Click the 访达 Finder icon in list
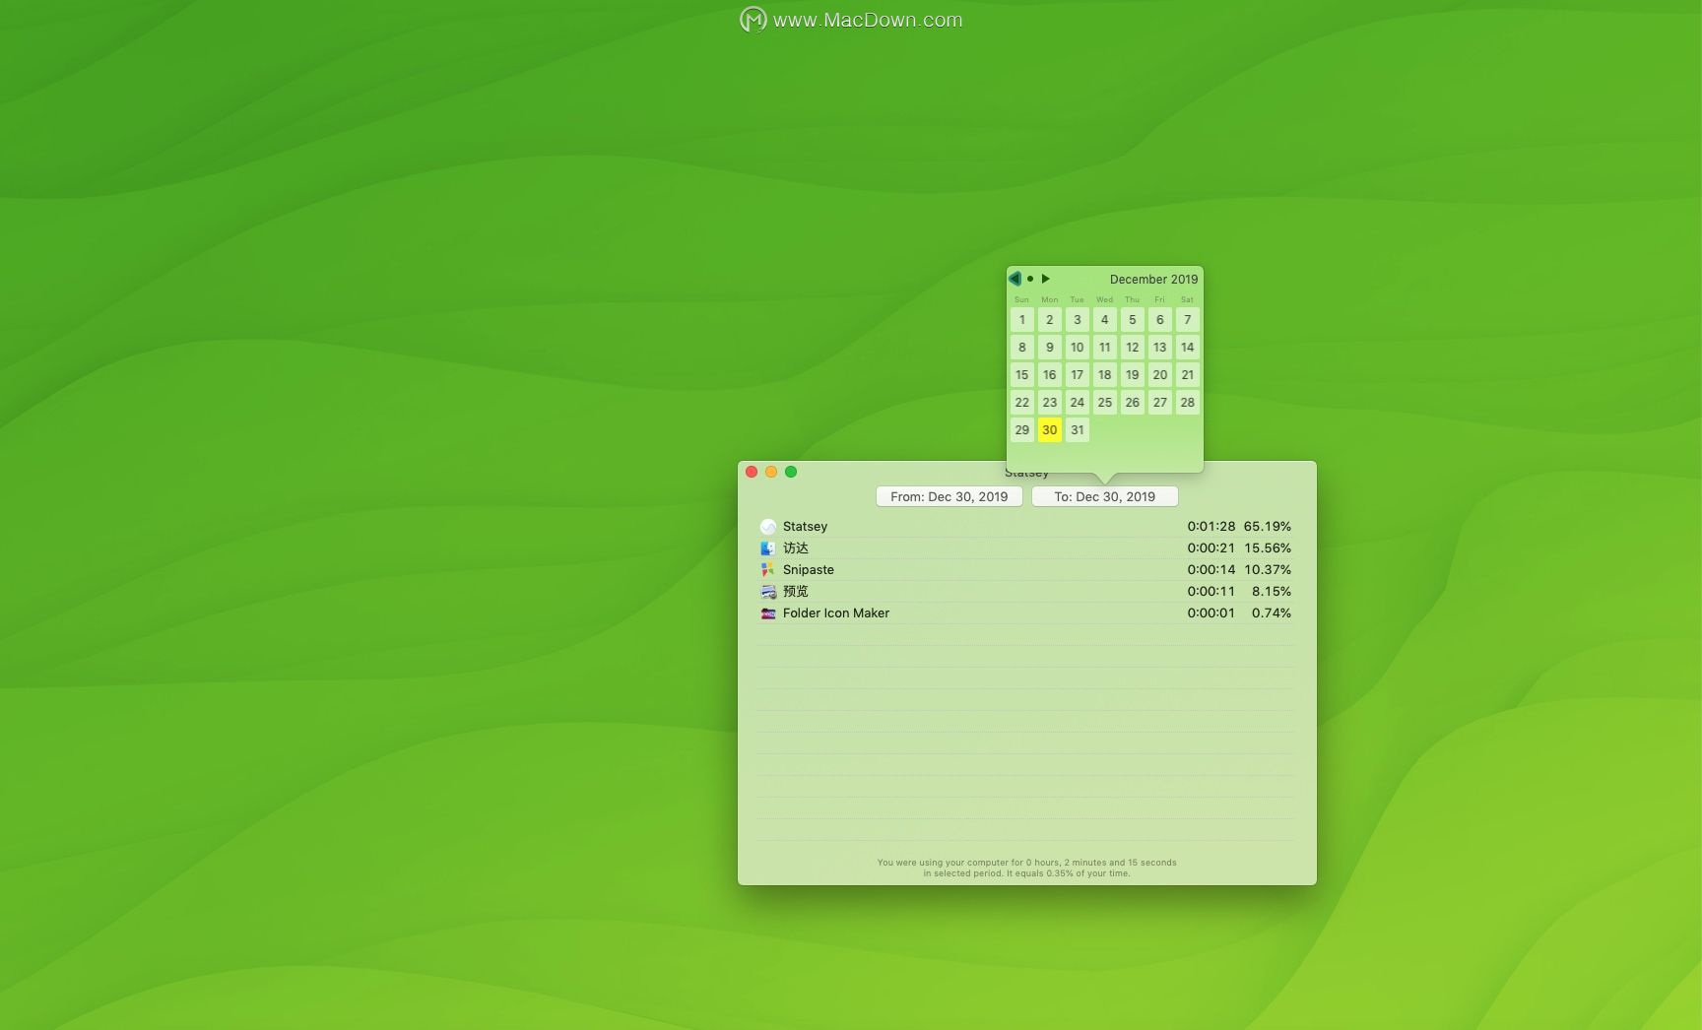1702x1030 pixels. (x=768, y=548)
